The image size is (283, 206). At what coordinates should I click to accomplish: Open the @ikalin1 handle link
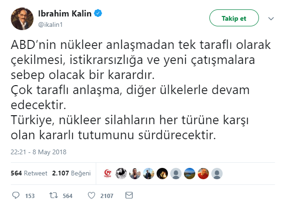(50, 24)
